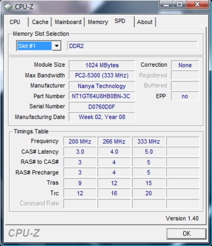Screen dimensions: 212x246
Task: Click the 266 MHz frequency cell
Action: point(114,141)
